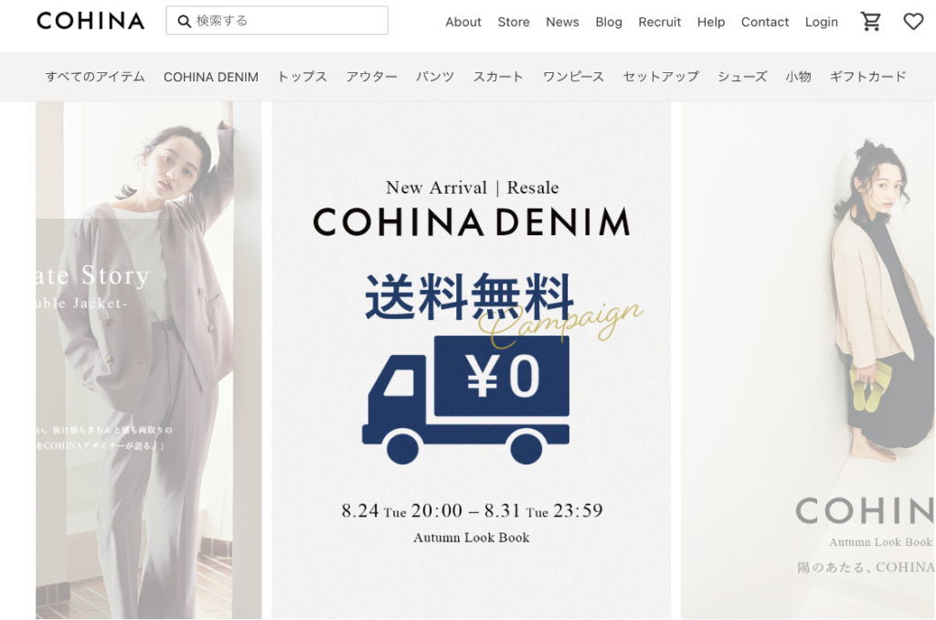Click the COHINA logo
Viewport: 936px width, 620px height.
point(90,21)
